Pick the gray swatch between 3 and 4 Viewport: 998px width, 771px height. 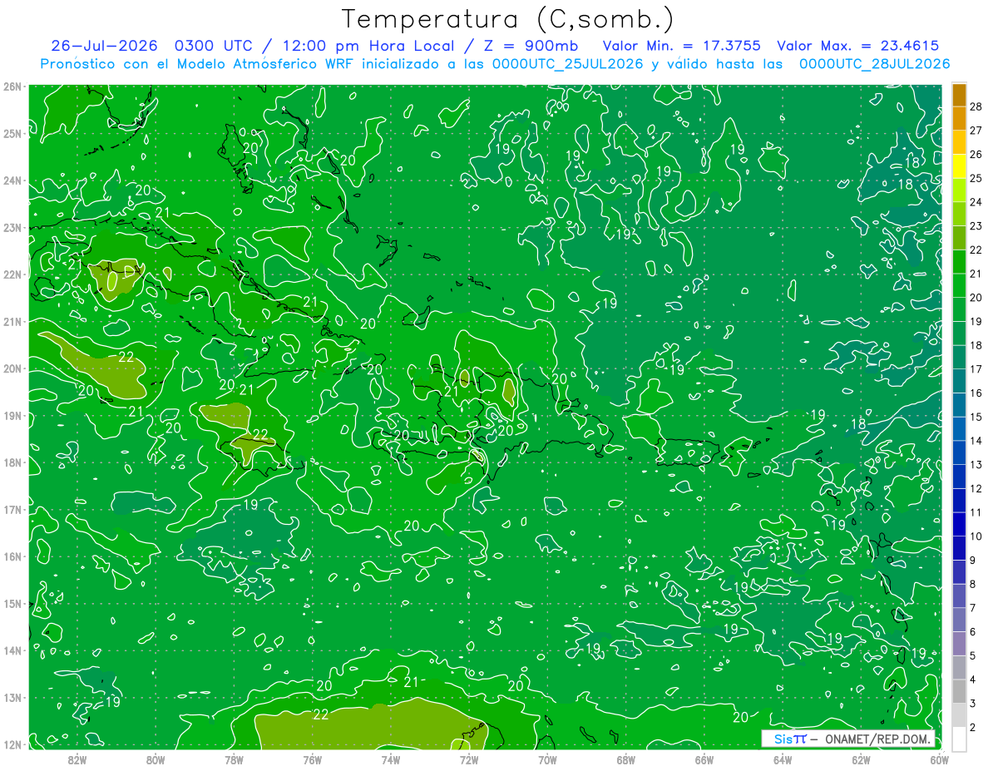pos(959,691)
